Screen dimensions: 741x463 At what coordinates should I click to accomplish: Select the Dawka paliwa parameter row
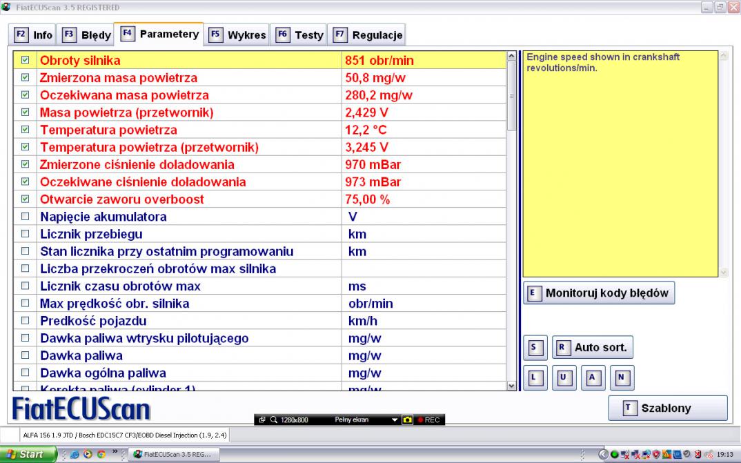(81, 355)
